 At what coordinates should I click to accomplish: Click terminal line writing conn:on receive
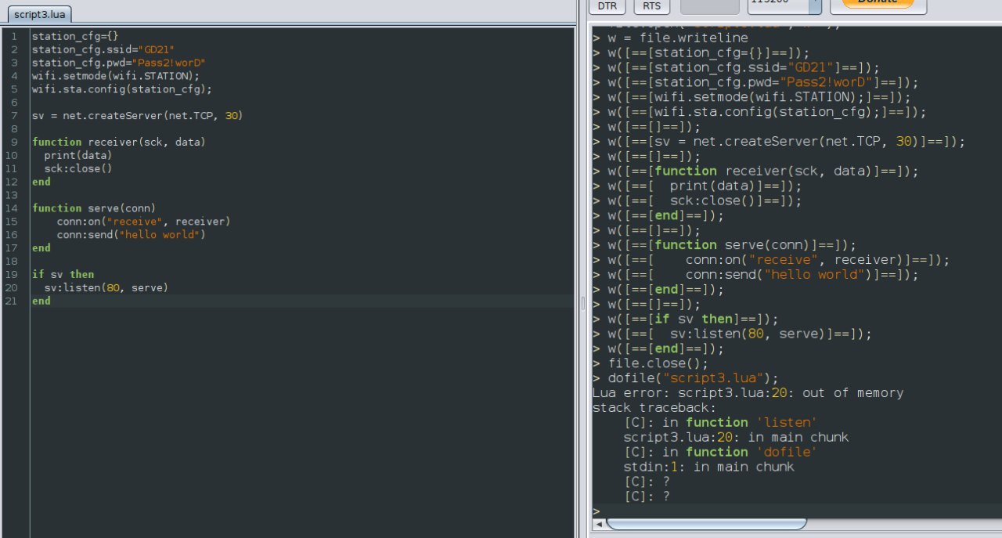pyautogui.click(x=771, y=260)
